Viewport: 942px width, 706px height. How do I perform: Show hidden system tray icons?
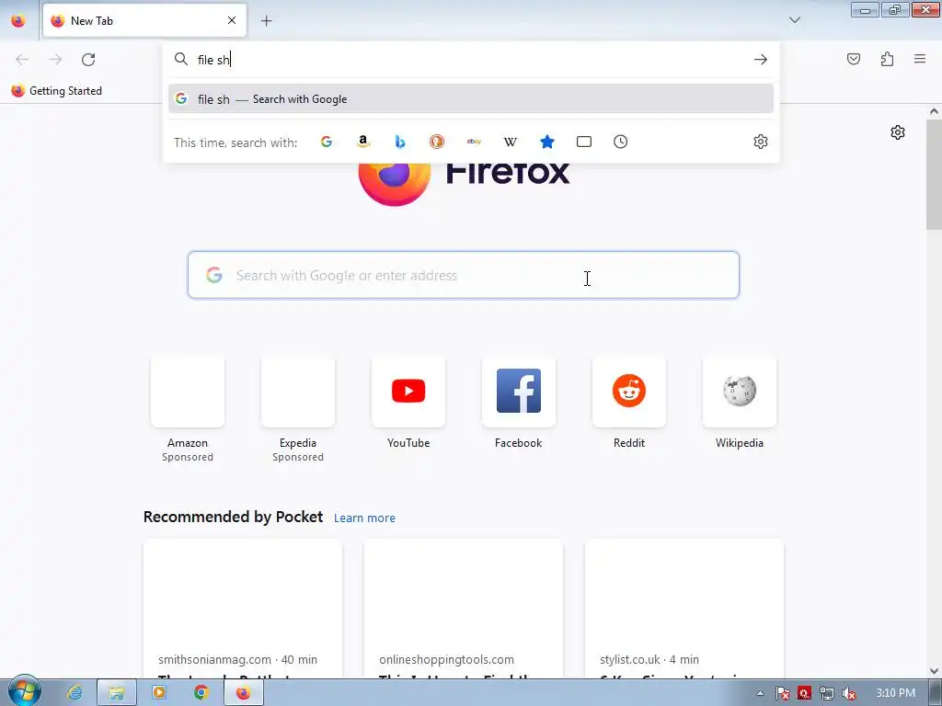pyautogui.click(x=760, y=693)
